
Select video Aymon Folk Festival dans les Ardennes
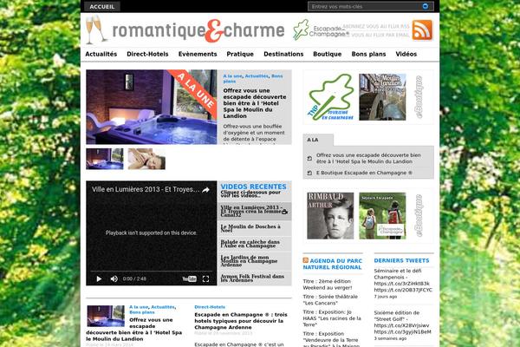pyautogui.click(x=254, y=278)
